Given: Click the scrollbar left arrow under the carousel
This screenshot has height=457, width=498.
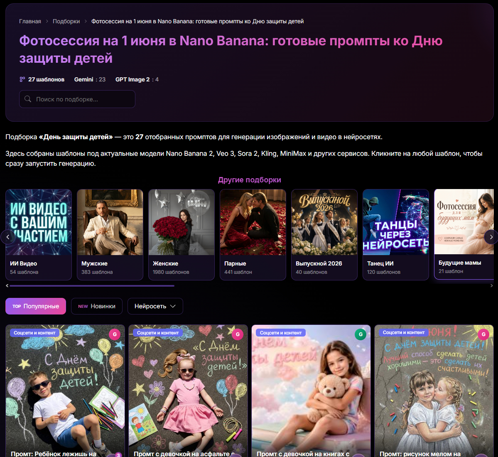Looking at the screenshot, I should [x=7, y=286].
